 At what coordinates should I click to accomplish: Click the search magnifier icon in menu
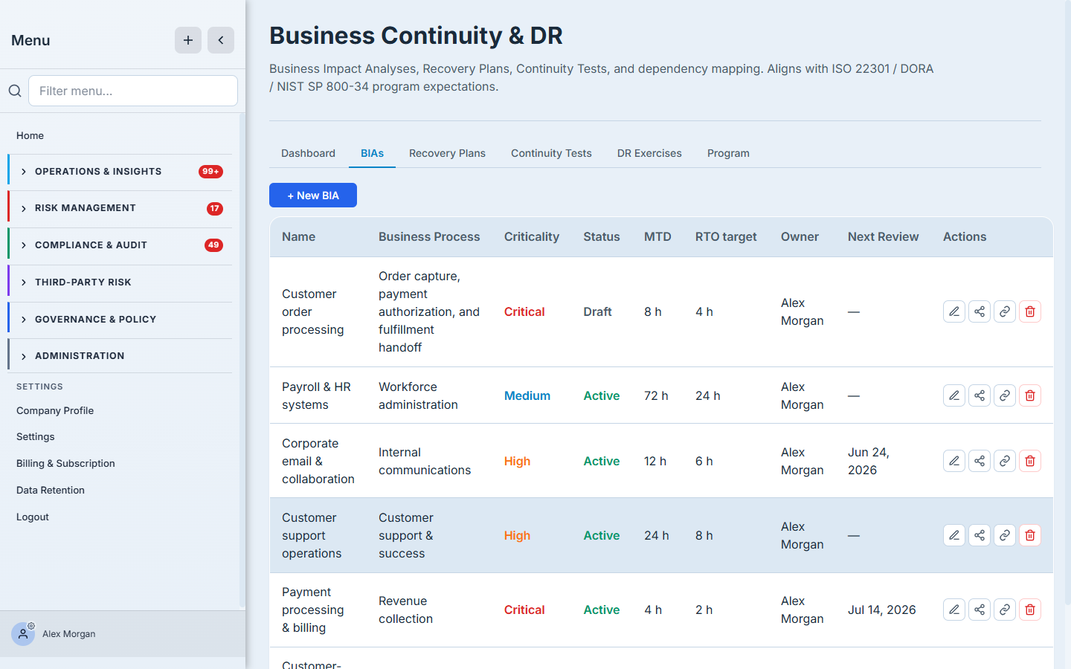point(15,91)
